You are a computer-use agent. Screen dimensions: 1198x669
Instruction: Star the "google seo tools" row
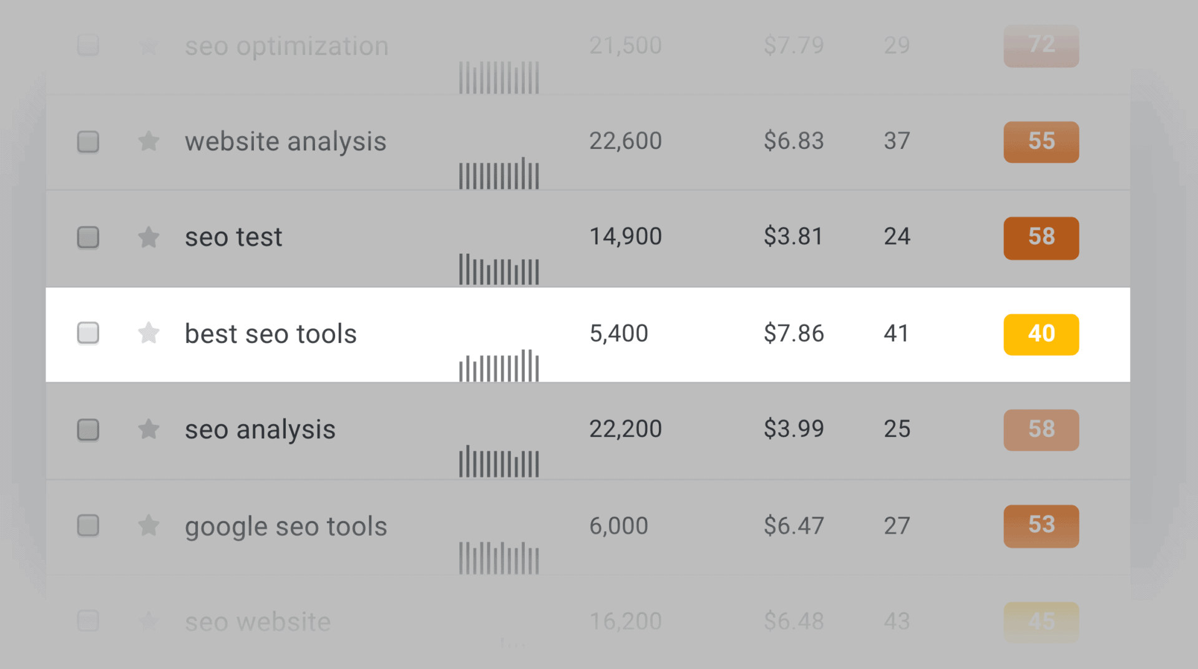(x=149, y=526)
